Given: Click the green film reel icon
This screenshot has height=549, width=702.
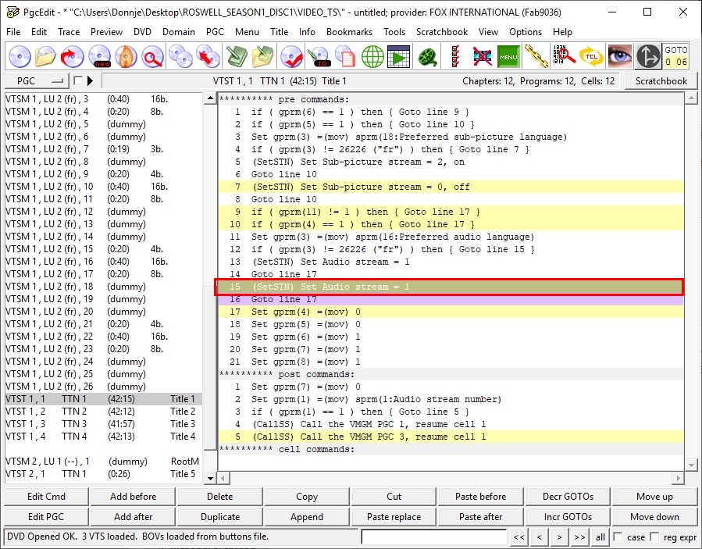Looking at the screenshot, I should tap(426, 56).
